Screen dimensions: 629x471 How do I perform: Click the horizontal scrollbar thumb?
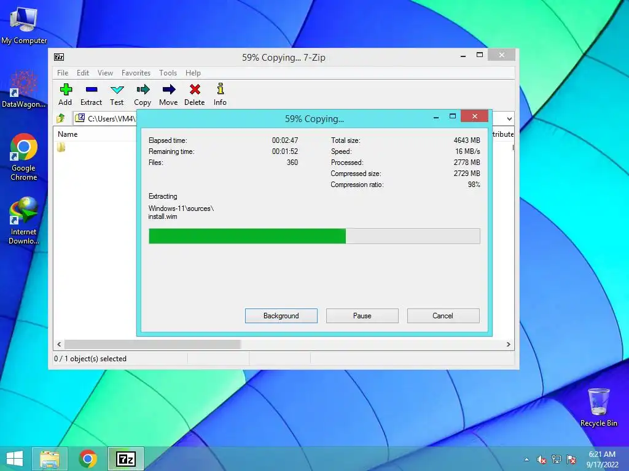pyautogui.click(x=152, y=345)
